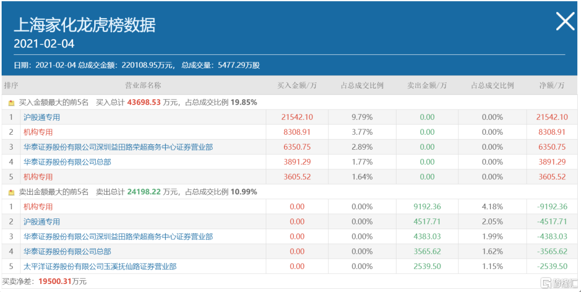Click the icon beside 卖出金额最大的前5名

click(11, 193)
